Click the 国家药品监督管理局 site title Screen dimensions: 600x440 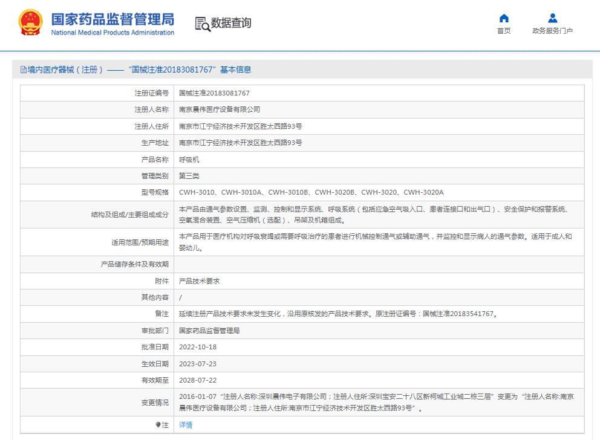click(x=112, y=19)
